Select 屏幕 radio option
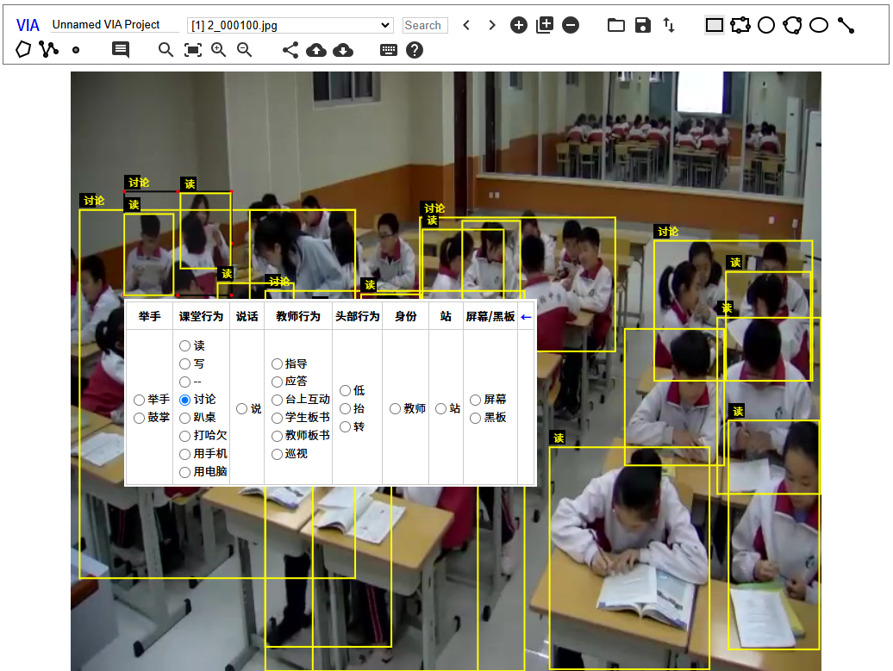 tap(476, 400)
